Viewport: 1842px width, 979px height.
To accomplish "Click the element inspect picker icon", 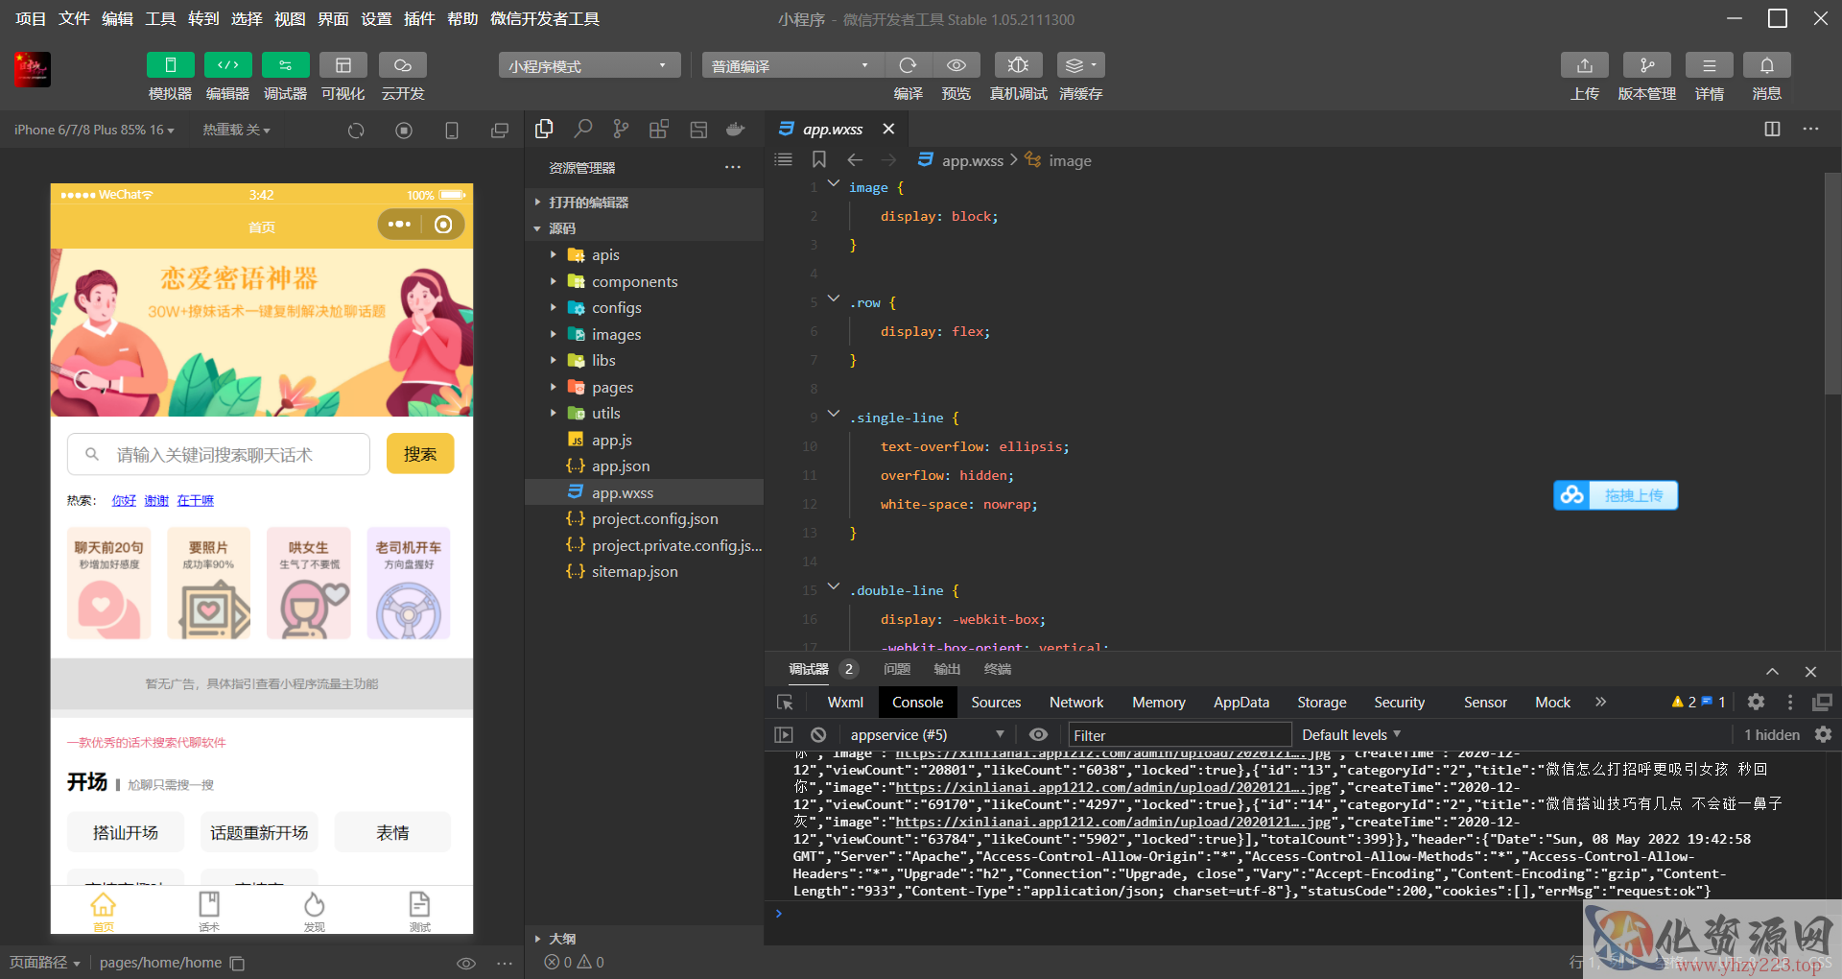I will click(785, 703).
